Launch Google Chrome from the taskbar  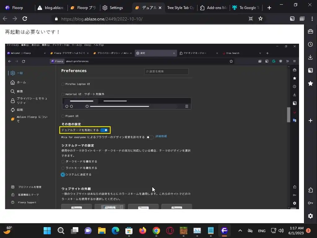[x=156, y=231]
